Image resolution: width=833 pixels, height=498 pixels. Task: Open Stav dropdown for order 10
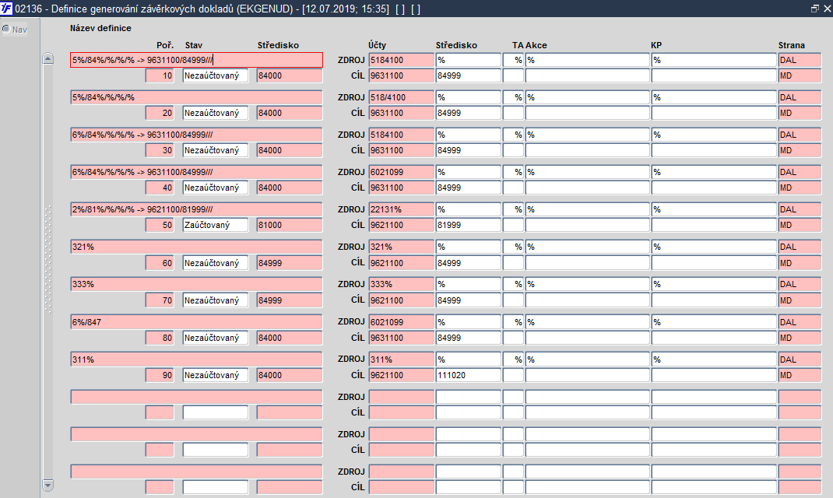pos(215,75)
